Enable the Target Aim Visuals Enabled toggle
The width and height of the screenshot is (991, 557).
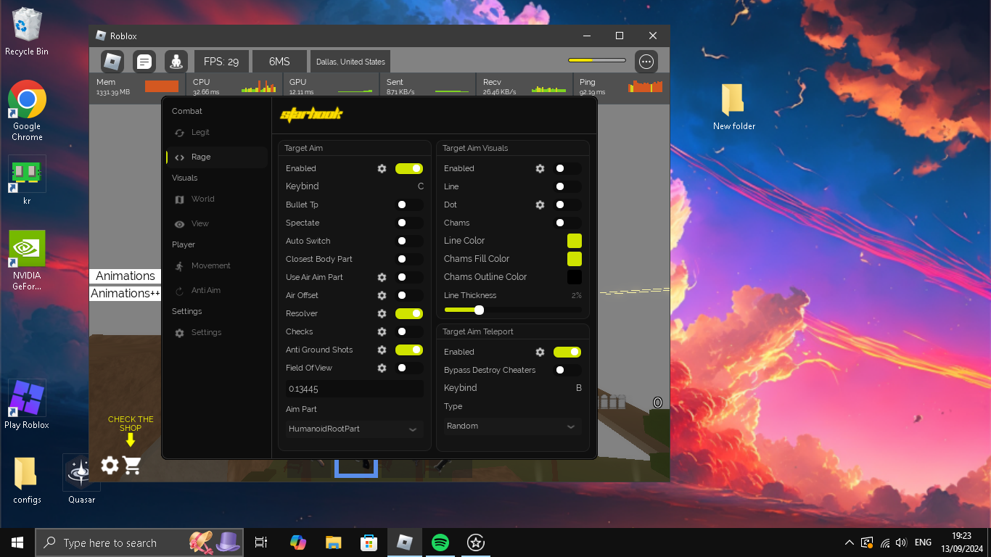pyautogui.click(x=567, y=168)
